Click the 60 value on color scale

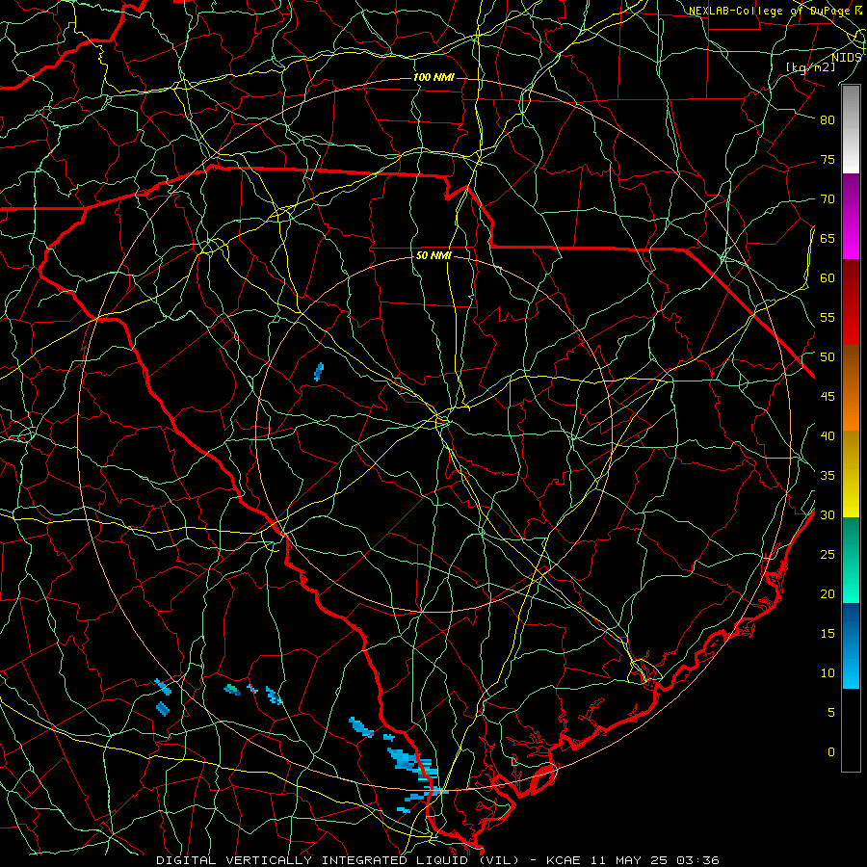(x=828, y=278)
